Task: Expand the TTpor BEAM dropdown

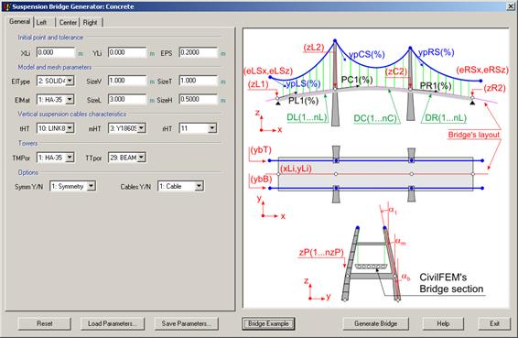Action: pyautogui.click(x=141, y=158)
